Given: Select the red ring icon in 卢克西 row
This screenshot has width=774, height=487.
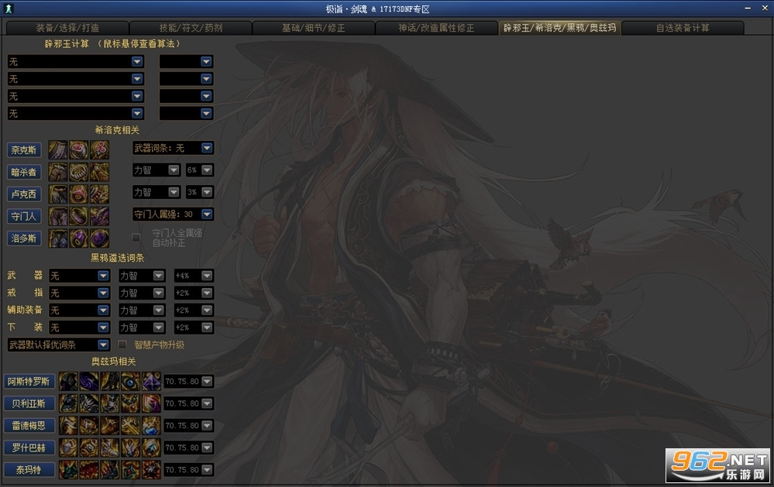Looking at the screenshot, I should coord(78,194).
